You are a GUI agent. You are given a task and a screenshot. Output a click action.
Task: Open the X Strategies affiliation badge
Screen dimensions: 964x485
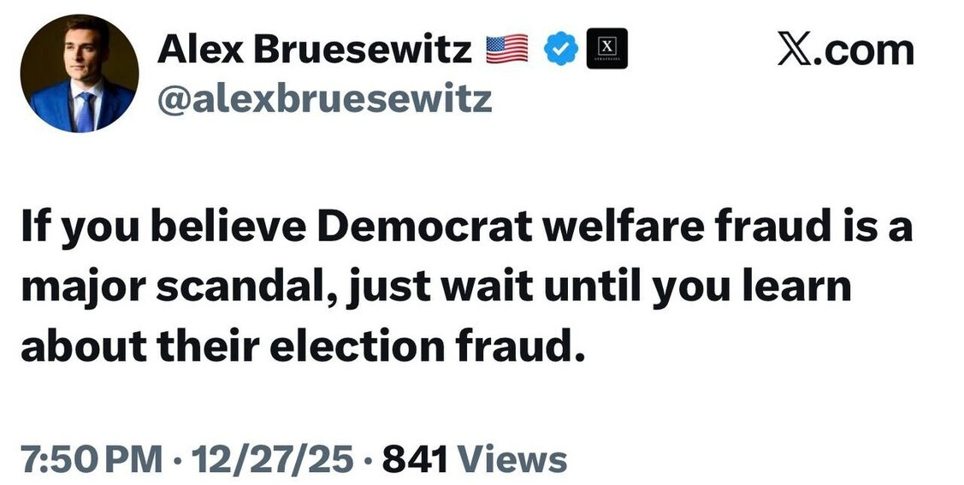(x=606, y=49)
